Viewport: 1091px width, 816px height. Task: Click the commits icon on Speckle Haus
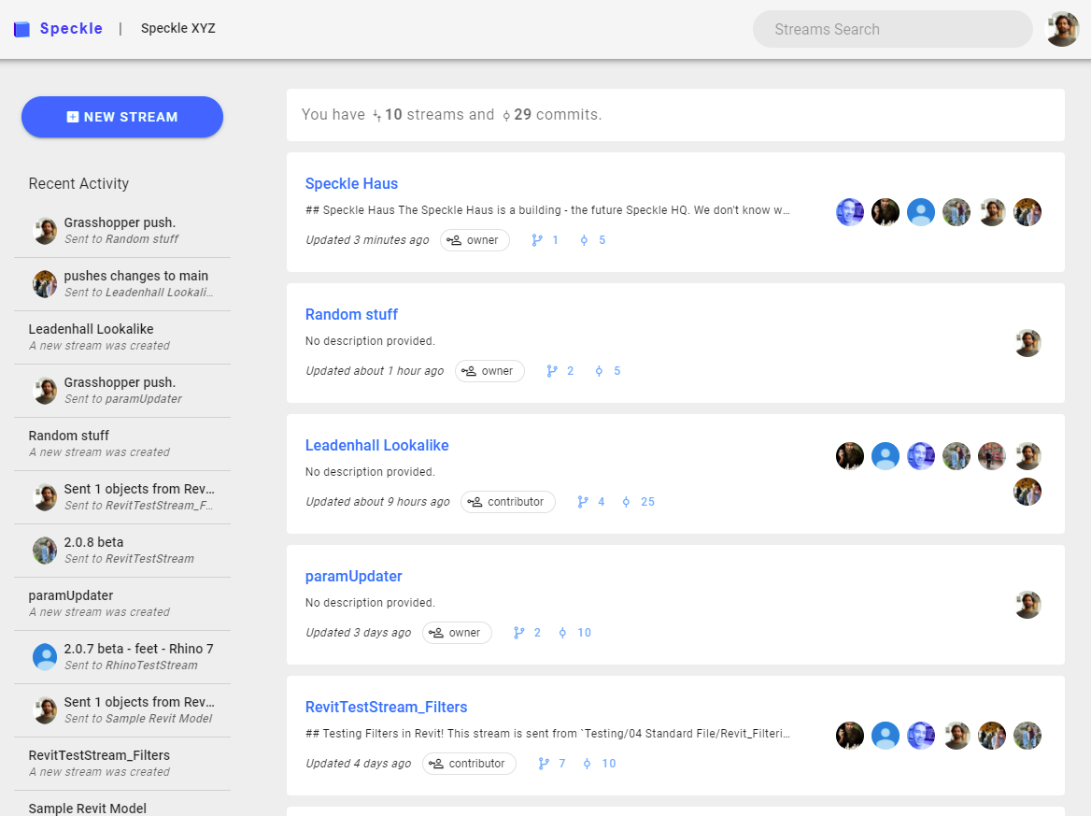click(584, 240)
